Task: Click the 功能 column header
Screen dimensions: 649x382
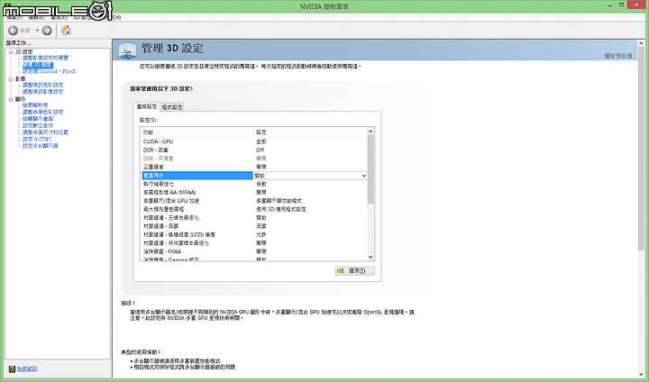Action: 197,132
